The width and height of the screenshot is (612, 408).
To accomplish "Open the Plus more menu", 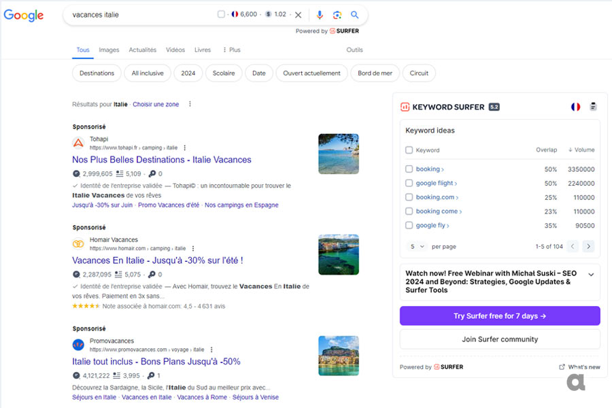I will click(x=231, y=50).
